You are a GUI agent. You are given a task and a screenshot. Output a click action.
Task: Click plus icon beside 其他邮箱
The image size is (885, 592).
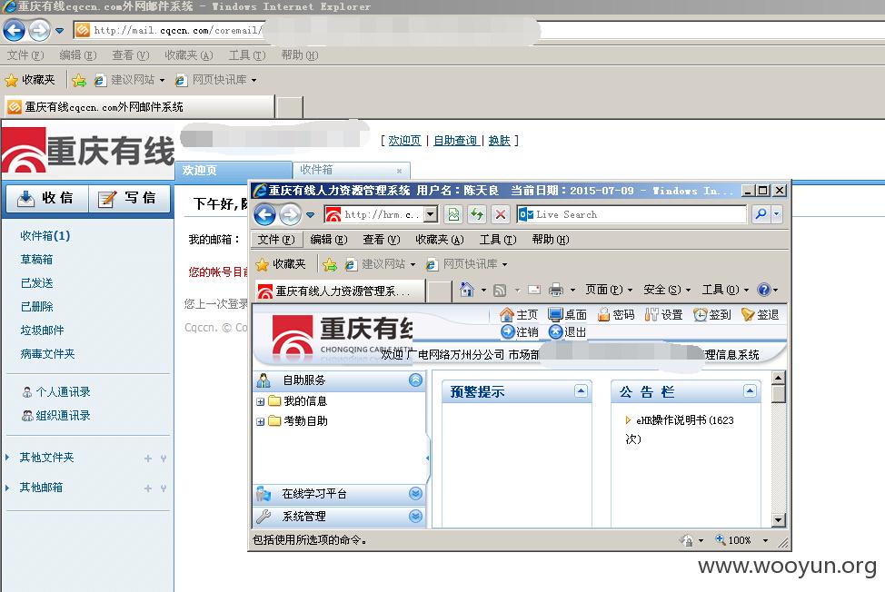point(148,488)
